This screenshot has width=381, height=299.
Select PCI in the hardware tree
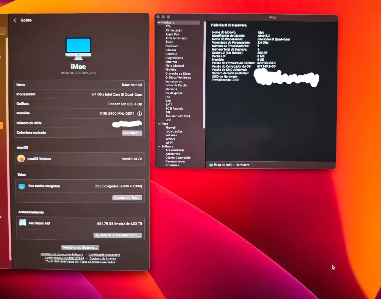pos(168,97)
